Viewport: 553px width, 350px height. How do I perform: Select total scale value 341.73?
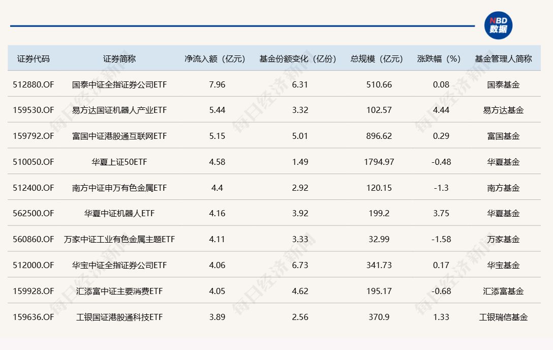click(379, 265)
